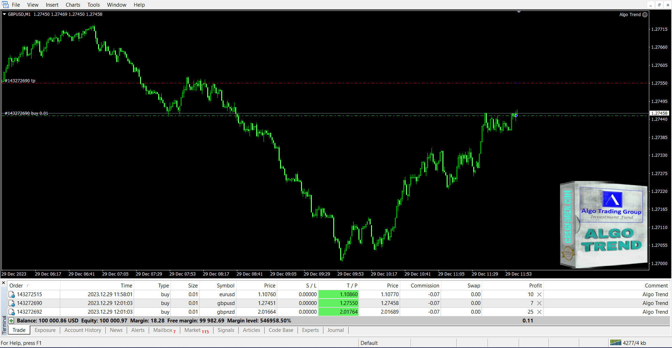The height and width of the screenshot is (348, 672).
Task: Click the order icon beside 143272692
Action: click(x=12, y=312)
